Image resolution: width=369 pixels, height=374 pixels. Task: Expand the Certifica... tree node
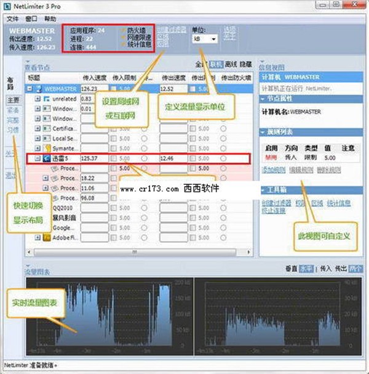pos(38,129)
